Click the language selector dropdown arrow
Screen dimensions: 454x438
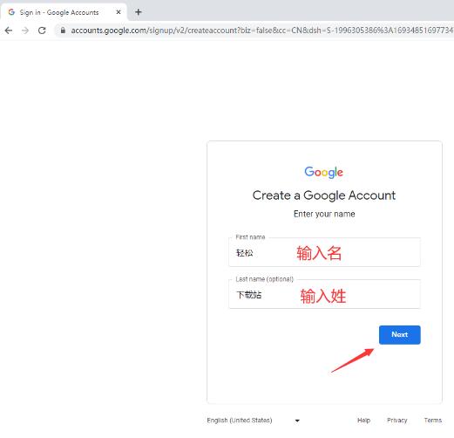(x=297, y=421)
